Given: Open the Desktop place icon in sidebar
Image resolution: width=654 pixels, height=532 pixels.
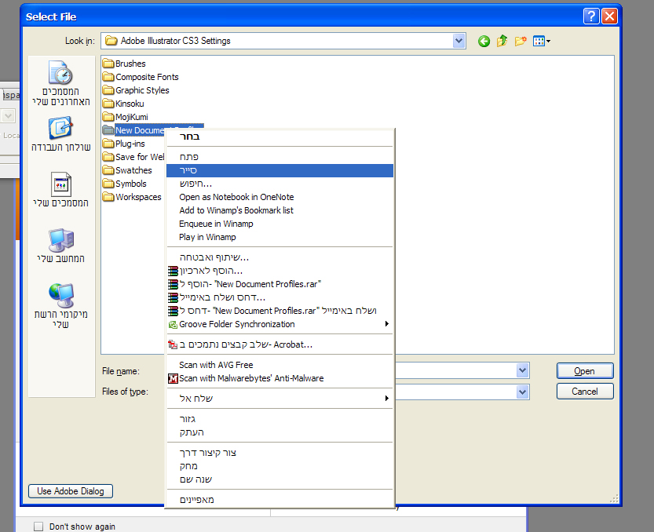Looking at the screenshot, I should click(61, 129).
